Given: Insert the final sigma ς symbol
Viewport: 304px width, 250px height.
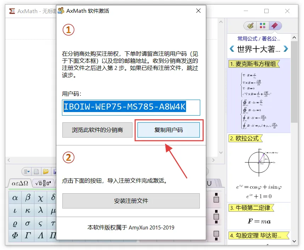Looking at the screenshot, I should click(x=40, y=223).
